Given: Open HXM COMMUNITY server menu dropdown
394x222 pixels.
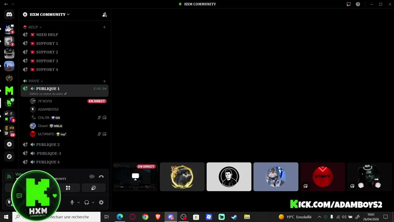Looking at the screenshot, I should 49,14.
